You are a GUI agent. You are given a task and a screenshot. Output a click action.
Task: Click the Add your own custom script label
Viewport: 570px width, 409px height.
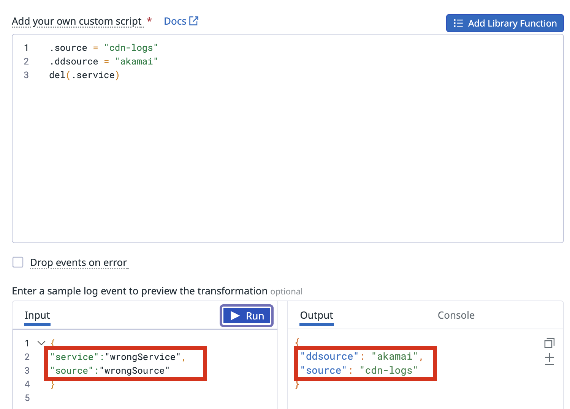[x=77, y=21]
